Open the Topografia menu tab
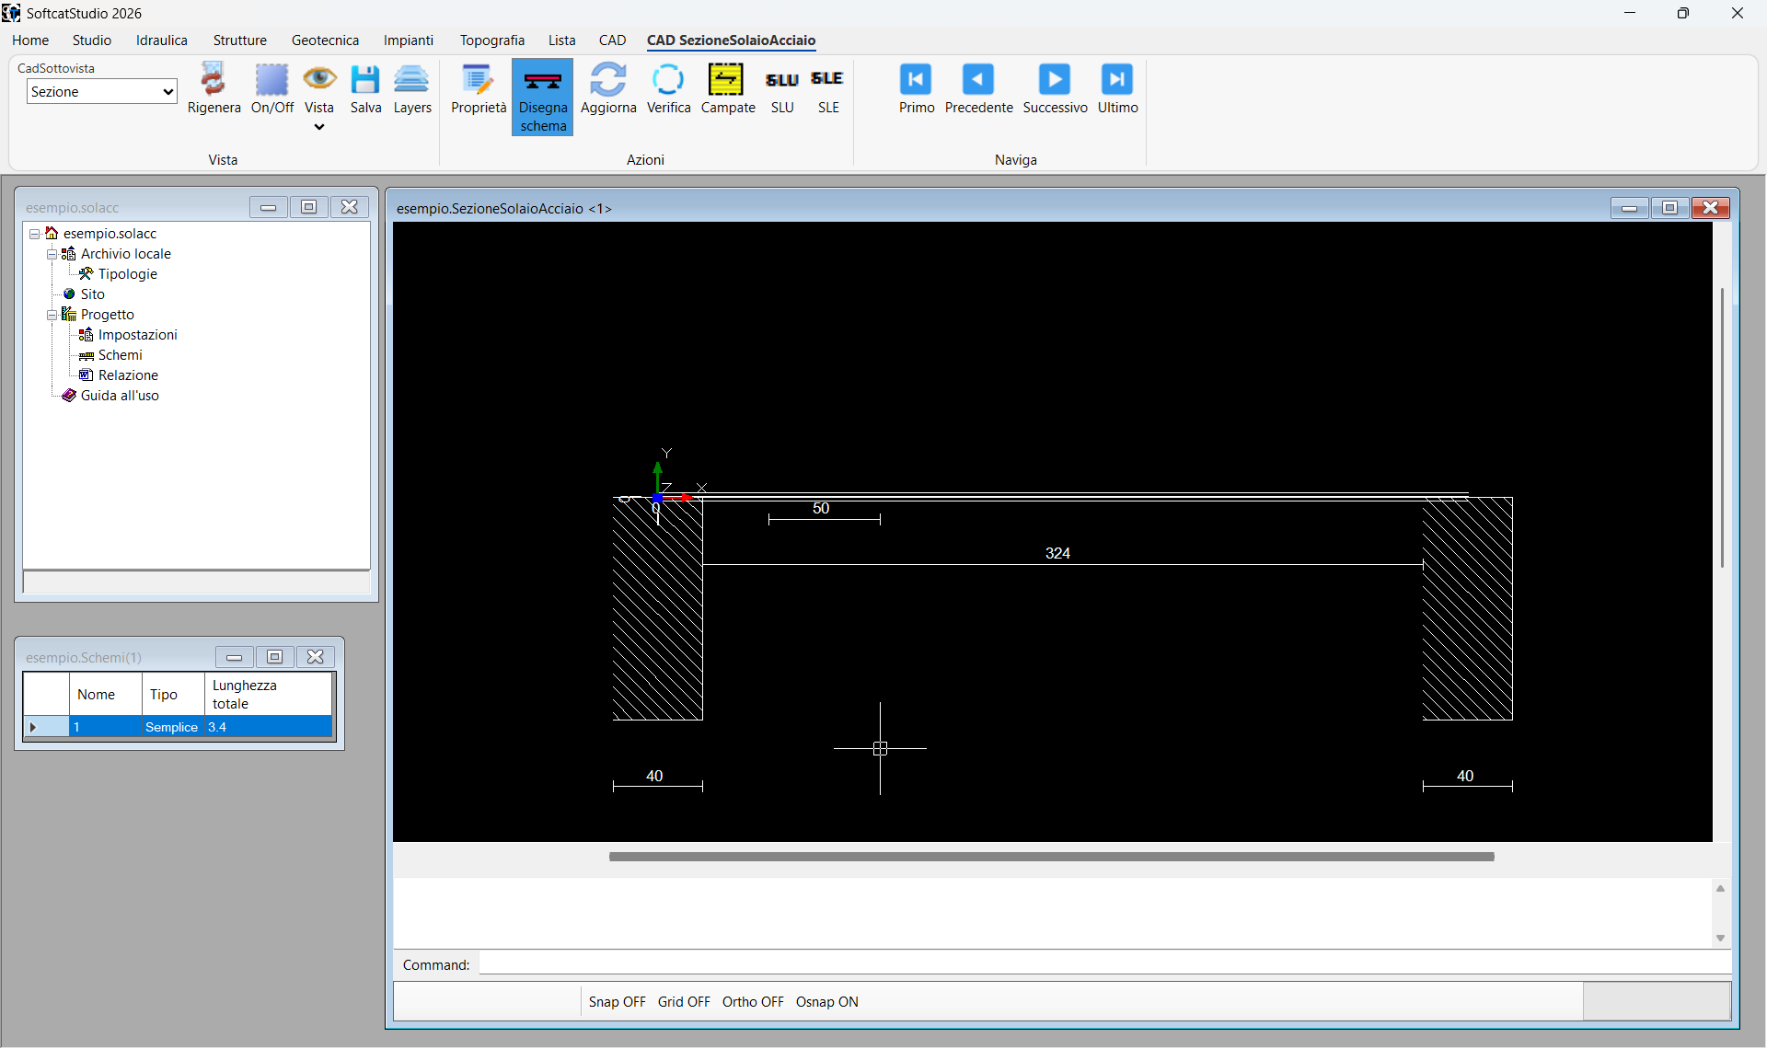 pyautogui.click(x=492, y=40)
